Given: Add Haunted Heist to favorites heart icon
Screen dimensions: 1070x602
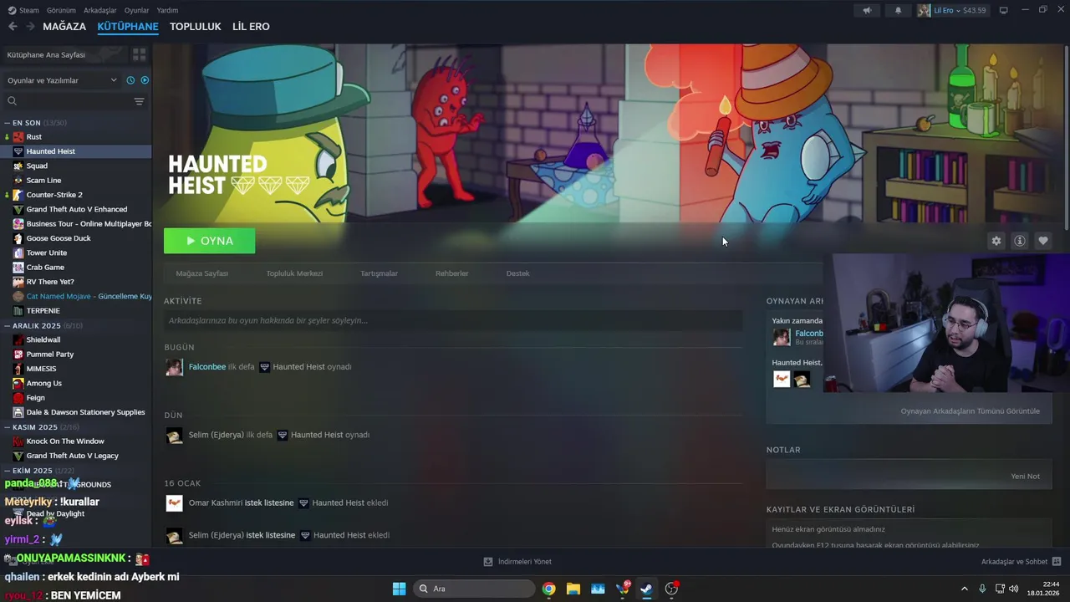Looking at the screenshot, I should point(1043,241).
